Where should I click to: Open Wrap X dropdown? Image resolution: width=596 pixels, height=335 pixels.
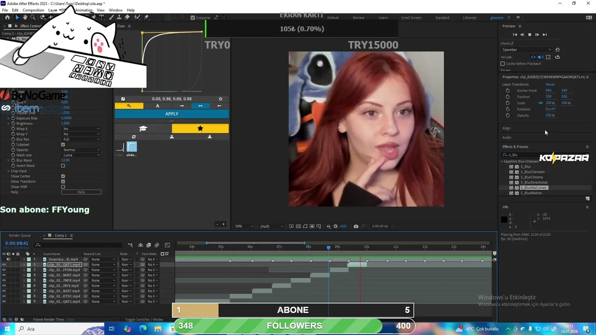tap(81, 129)
